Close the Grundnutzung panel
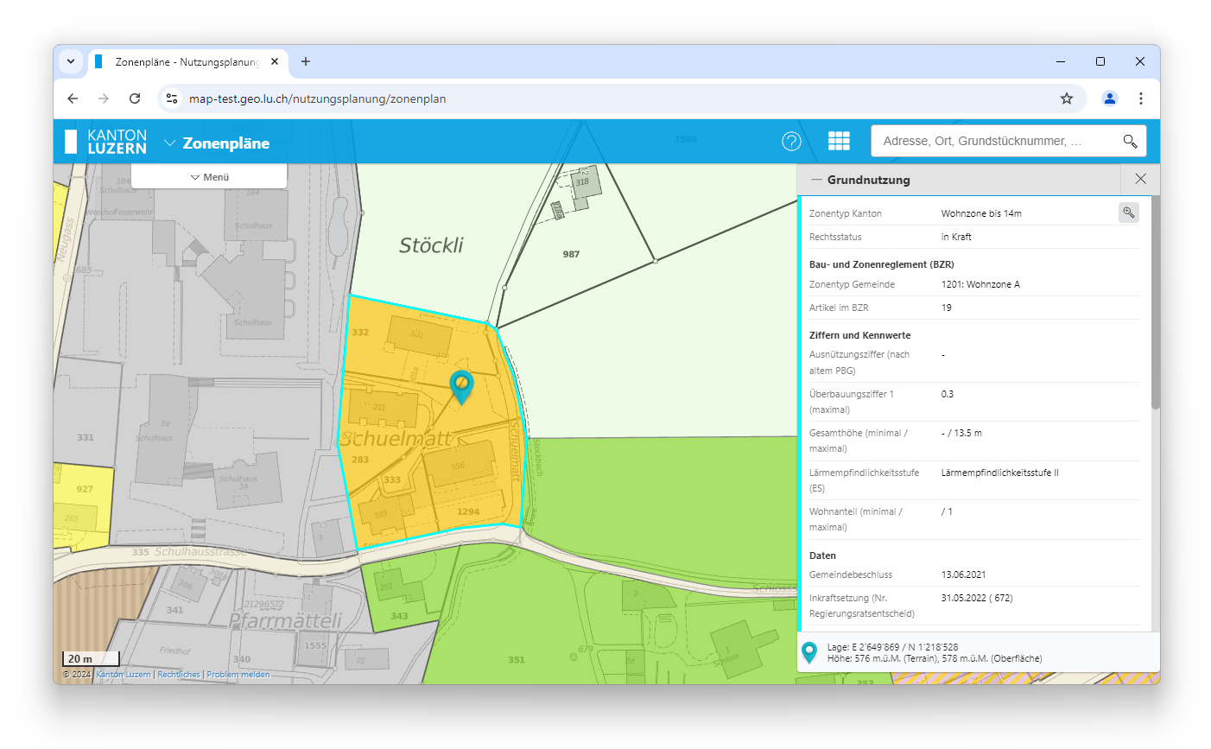Viewport: 1211px width, 749px height. (x=1140, y=179)
